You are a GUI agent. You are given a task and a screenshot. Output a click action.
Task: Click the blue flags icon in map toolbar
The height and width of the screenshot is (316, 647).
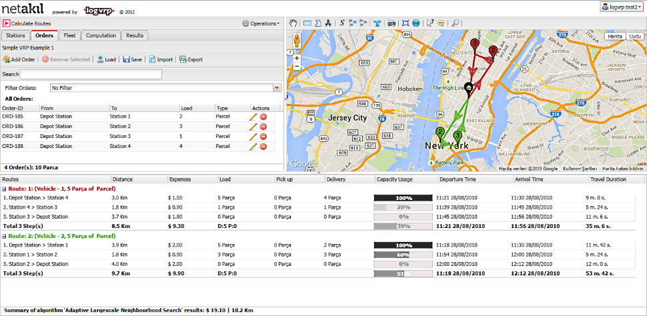click(353, 23)
